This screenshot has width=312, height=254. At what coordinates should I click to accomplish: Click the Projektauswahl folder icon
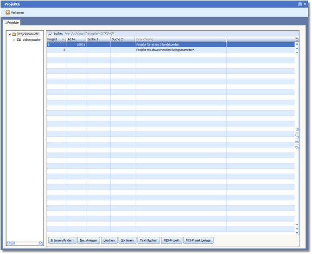(x=14, y=34)
